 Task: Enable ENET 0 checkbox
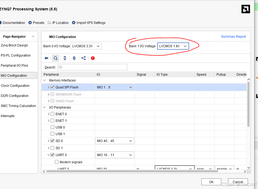click(x=52, y=114)
